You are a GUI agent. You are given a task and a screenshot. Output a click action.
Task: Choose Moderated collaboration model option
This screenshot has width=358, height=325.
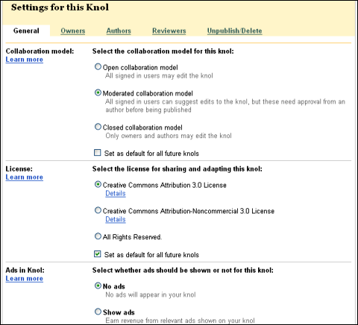pos(98,92)
